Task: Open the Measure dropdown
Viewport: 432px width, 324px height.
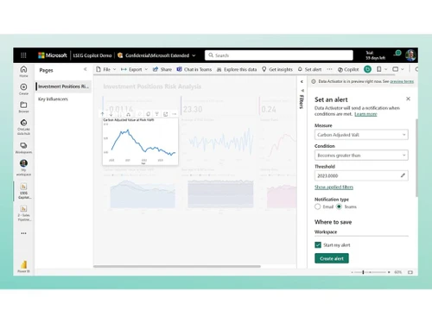Action: [361, 135]
